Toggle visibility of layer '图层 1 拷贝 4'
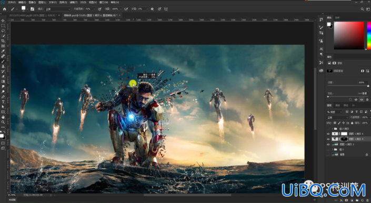This screenshot has height=203, width=371. (328, 139)
